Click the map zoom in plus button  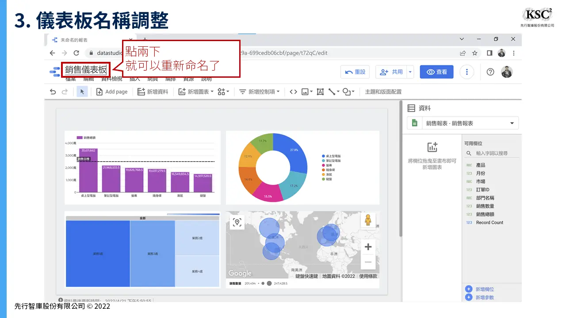(x=368, y=247)
